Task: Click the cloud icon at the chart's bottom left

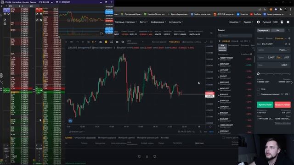Action: coord(70,121)
